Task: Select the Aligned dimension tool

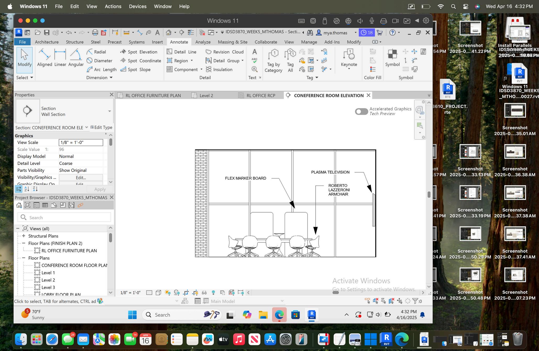Action: click(45, 58)
